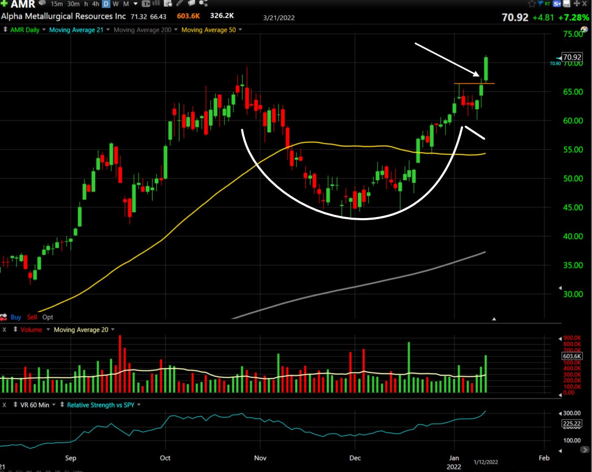This screenshot has height=472, width=592.
Task: Click the Moving Average 50 label
Action: point(208,30)
